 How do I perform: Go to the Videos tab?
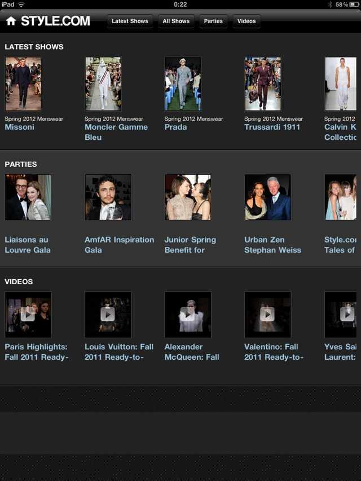click(x=246, y=21)
